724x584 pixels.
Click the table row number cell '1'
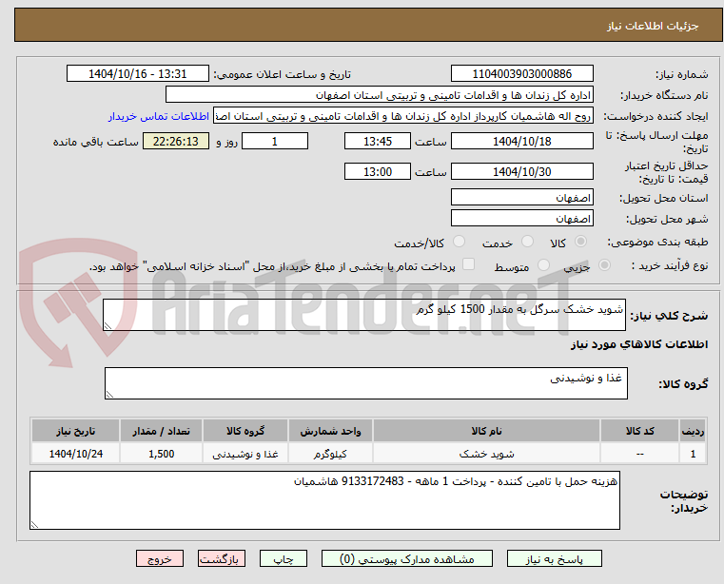(693, 454)
